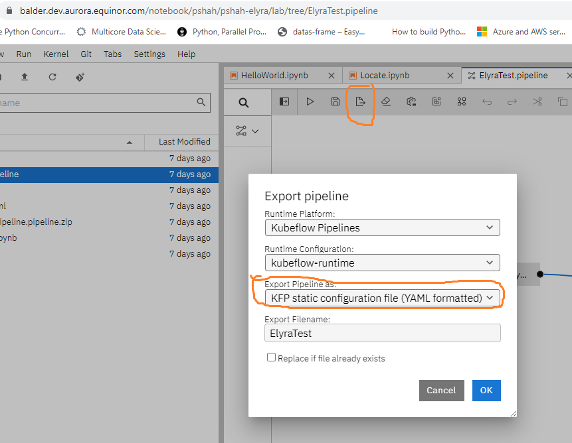Click the Save Pipeline disk icon
The width and height of the screenshot is (572, 443).
(x=335, y=101)
